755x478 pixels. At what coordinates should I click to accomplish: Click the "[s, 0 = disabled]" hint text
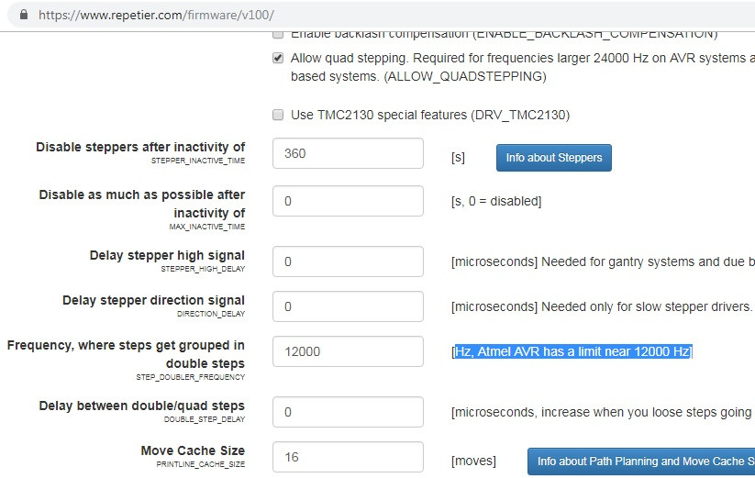point(495,201)
